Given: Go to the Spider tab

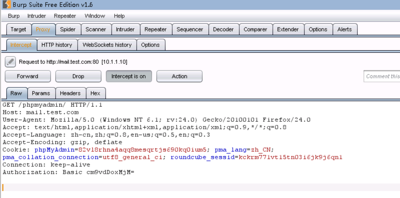Looking at the screenshot, I should (x=68, y=29).
